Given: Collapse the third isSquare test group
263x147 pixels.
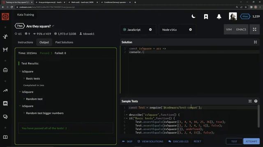Looking at the screenshot, I should pyautogui.click(x=20, y=106).
